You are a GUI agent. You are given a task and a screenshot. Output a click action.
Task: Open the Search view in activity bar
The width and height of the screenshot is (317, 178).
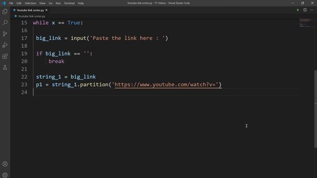tap(5, 22)
